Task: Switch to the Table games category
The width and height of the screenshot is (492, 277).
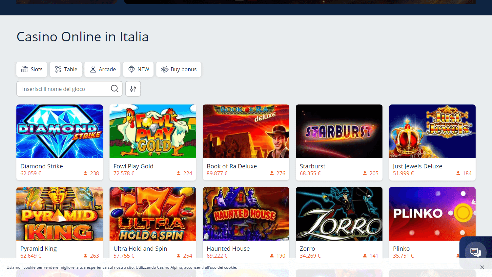Action: (66, 69)
